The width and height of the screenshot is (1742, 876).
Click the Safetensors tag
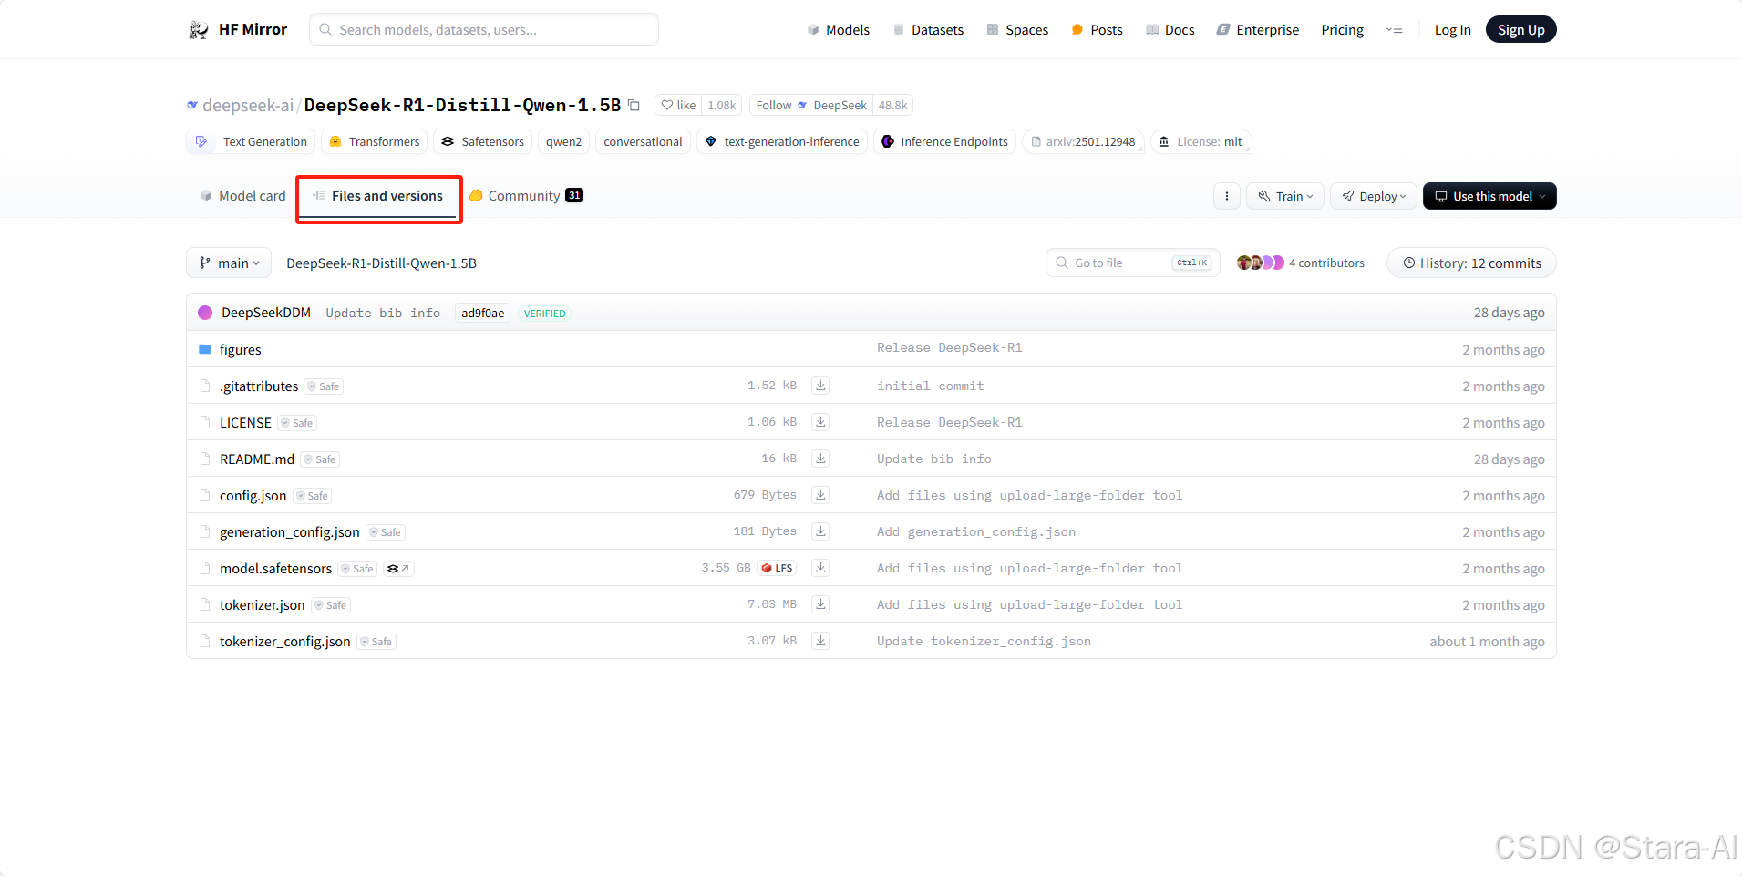click(482, 141)
